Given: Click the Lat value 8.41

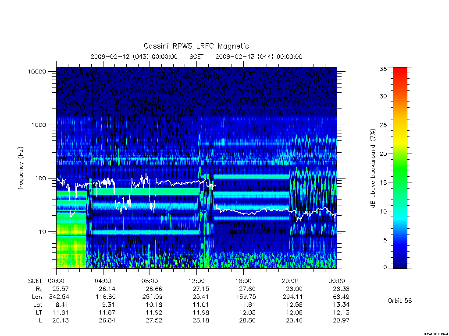Looking at the screenshot, I should (x=62, y=304).
